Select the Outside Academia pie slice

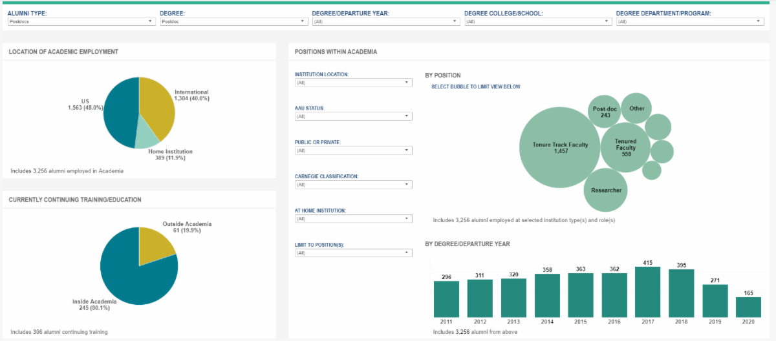[156, 248]
